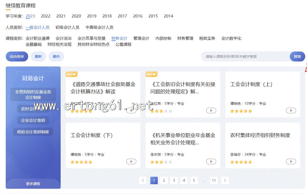
Task: Click 更多课程 to see more courses
Action: tap(33, 184)
